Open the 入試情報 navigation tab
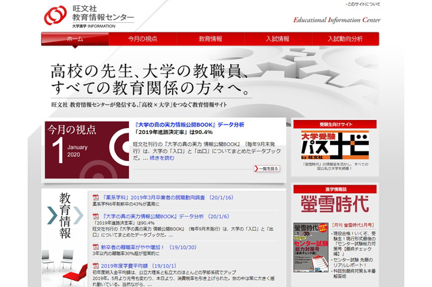The height and width of the screenshot is (287, 432). tap(277, 39)
